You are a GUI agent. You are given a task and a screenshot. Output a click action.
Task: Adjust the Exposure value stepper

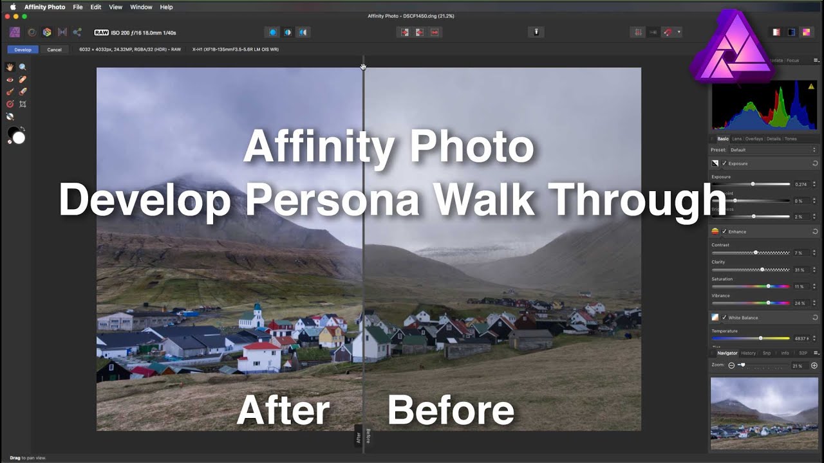click(814, 185)
